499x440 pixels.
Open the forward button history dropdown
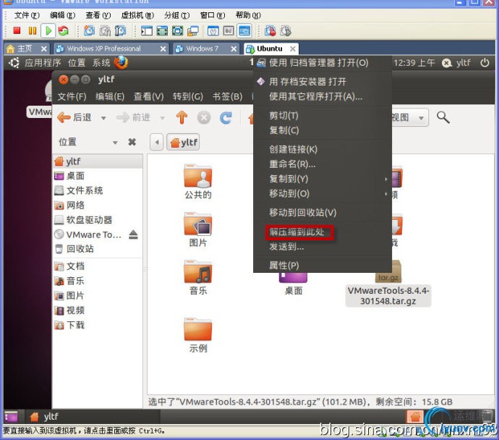[162, 118]
